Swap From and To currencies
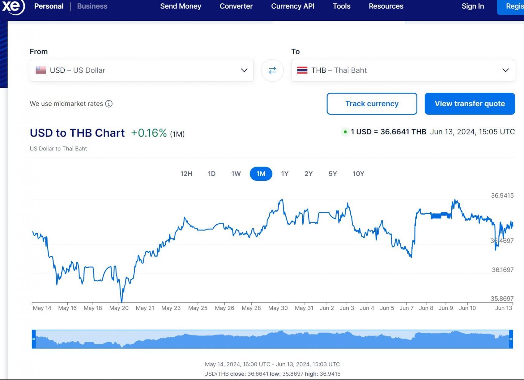524x380 pixels. 272,70
